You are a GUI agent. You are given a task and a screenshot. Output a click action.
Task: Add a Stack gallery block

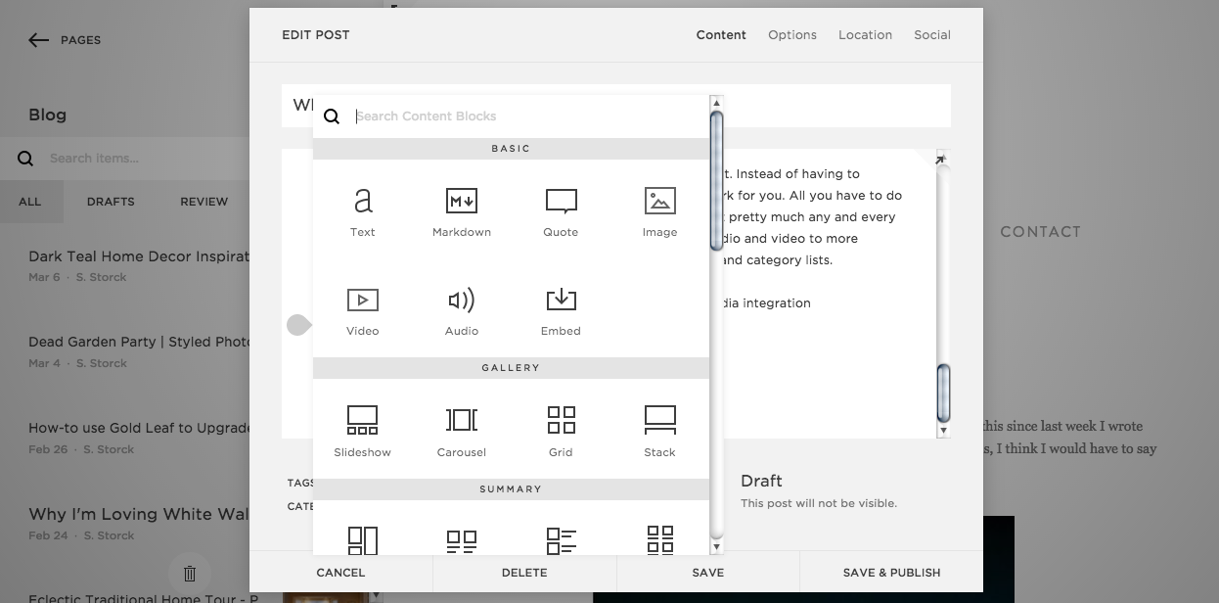coord(659,431)
